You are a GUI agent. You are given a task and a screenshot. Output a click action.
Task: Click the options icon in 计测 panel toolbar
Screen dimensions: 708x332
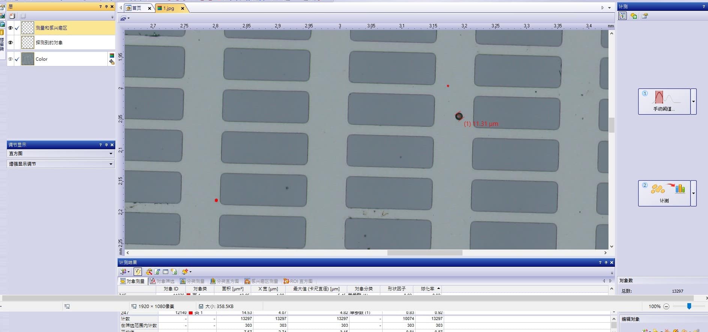pyautogui.click(x=645, y=16)
